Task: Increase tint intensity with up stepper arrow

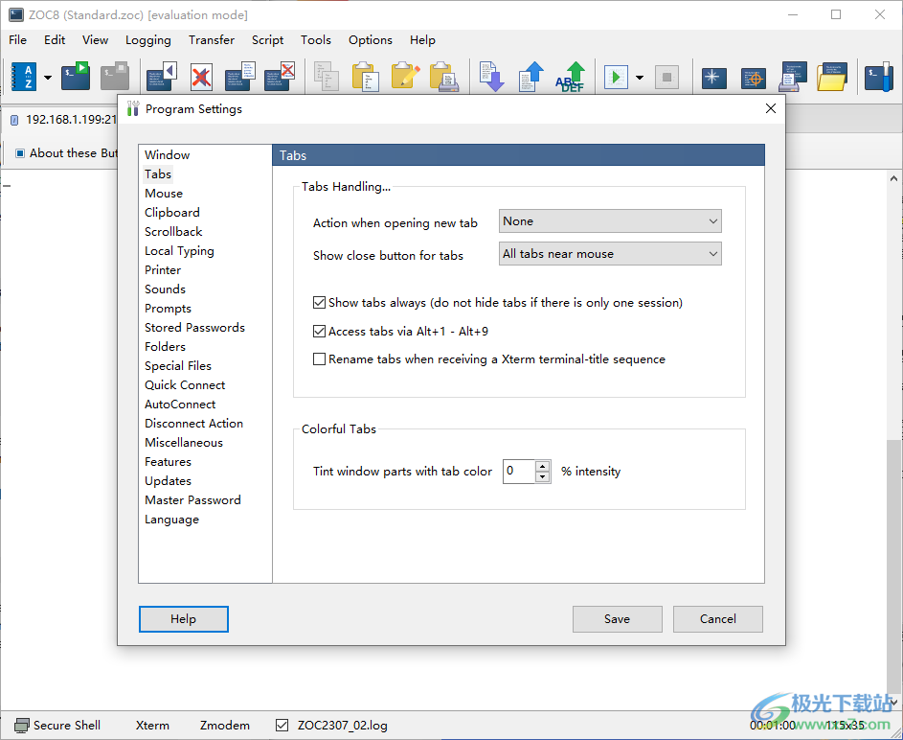Action: pyautogui.click(x=543, y=467)
